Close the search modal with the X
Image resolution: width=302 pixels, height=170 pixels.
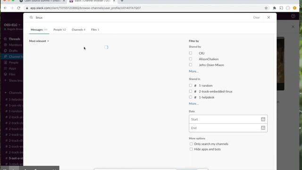click(x=268, y=17)
